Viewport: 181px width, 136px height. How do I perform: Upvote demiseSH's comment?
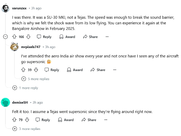14,120
